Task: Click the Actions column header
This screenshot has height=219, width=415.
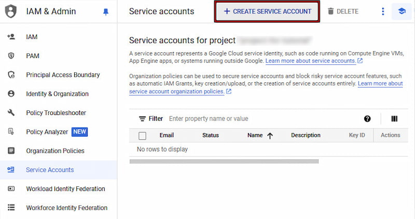Action: point(391,135)
